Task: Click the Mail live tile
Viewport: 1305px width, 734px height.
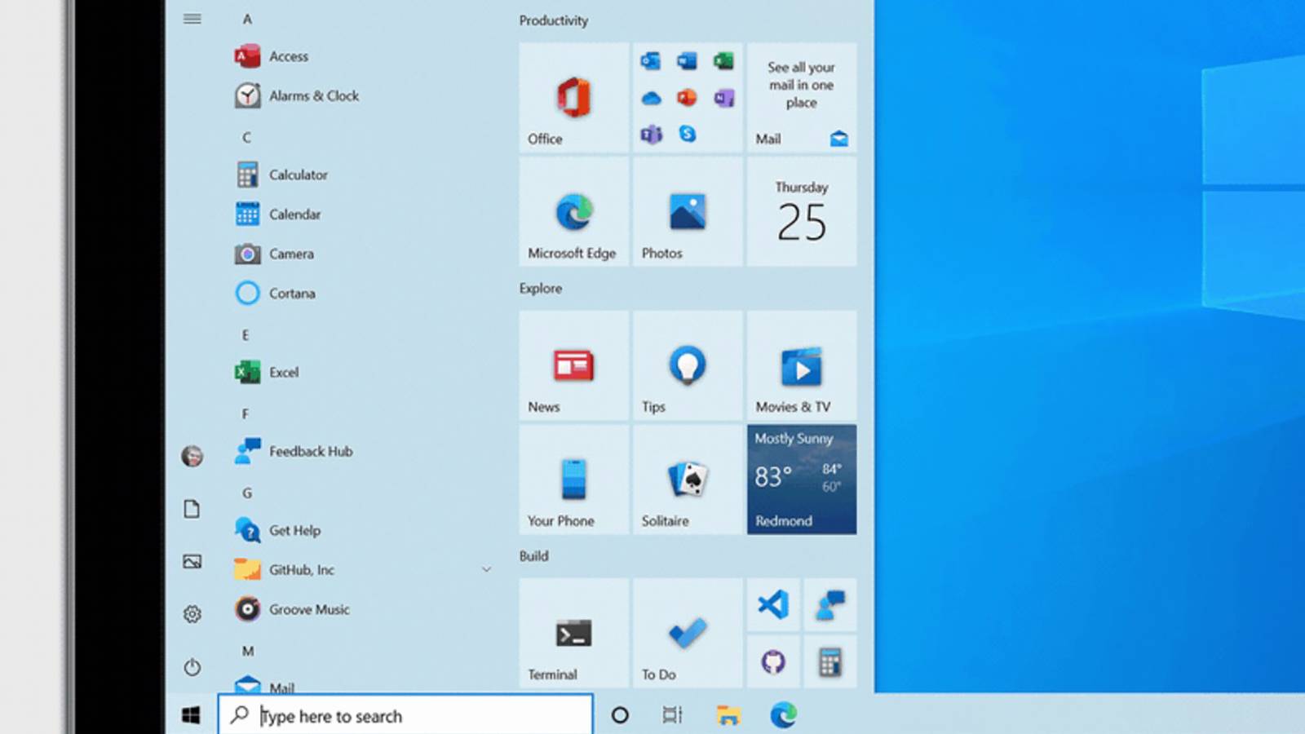Action: tap(802, 97)
